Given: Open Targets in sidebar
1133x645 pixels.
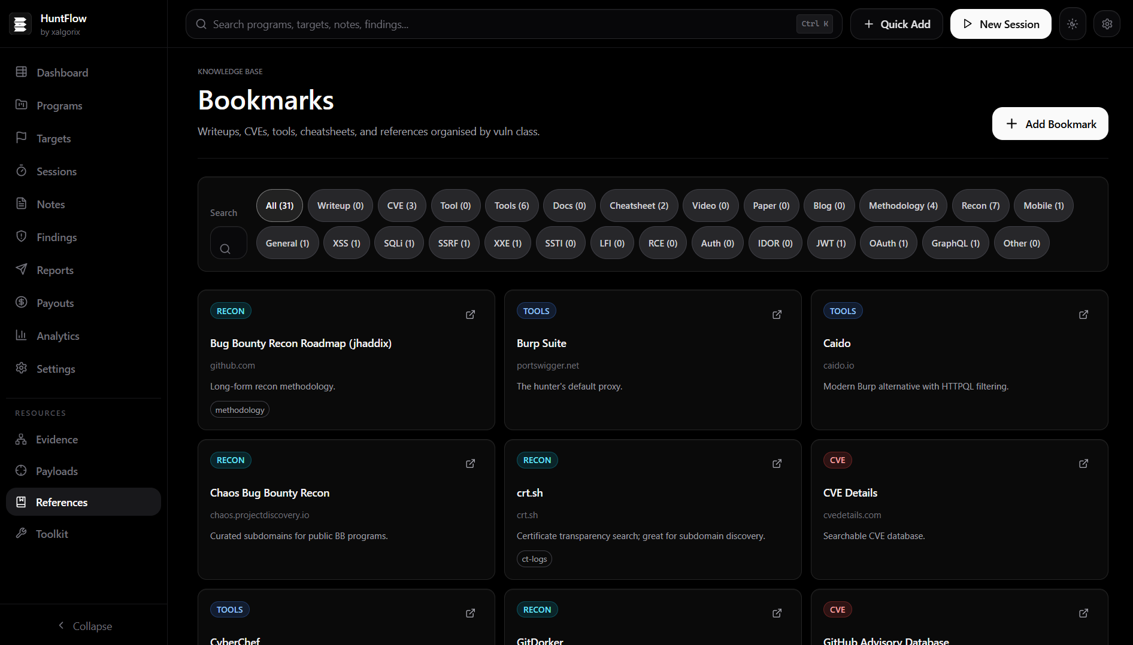Looking at the screenshot, I should pos(83,138).
